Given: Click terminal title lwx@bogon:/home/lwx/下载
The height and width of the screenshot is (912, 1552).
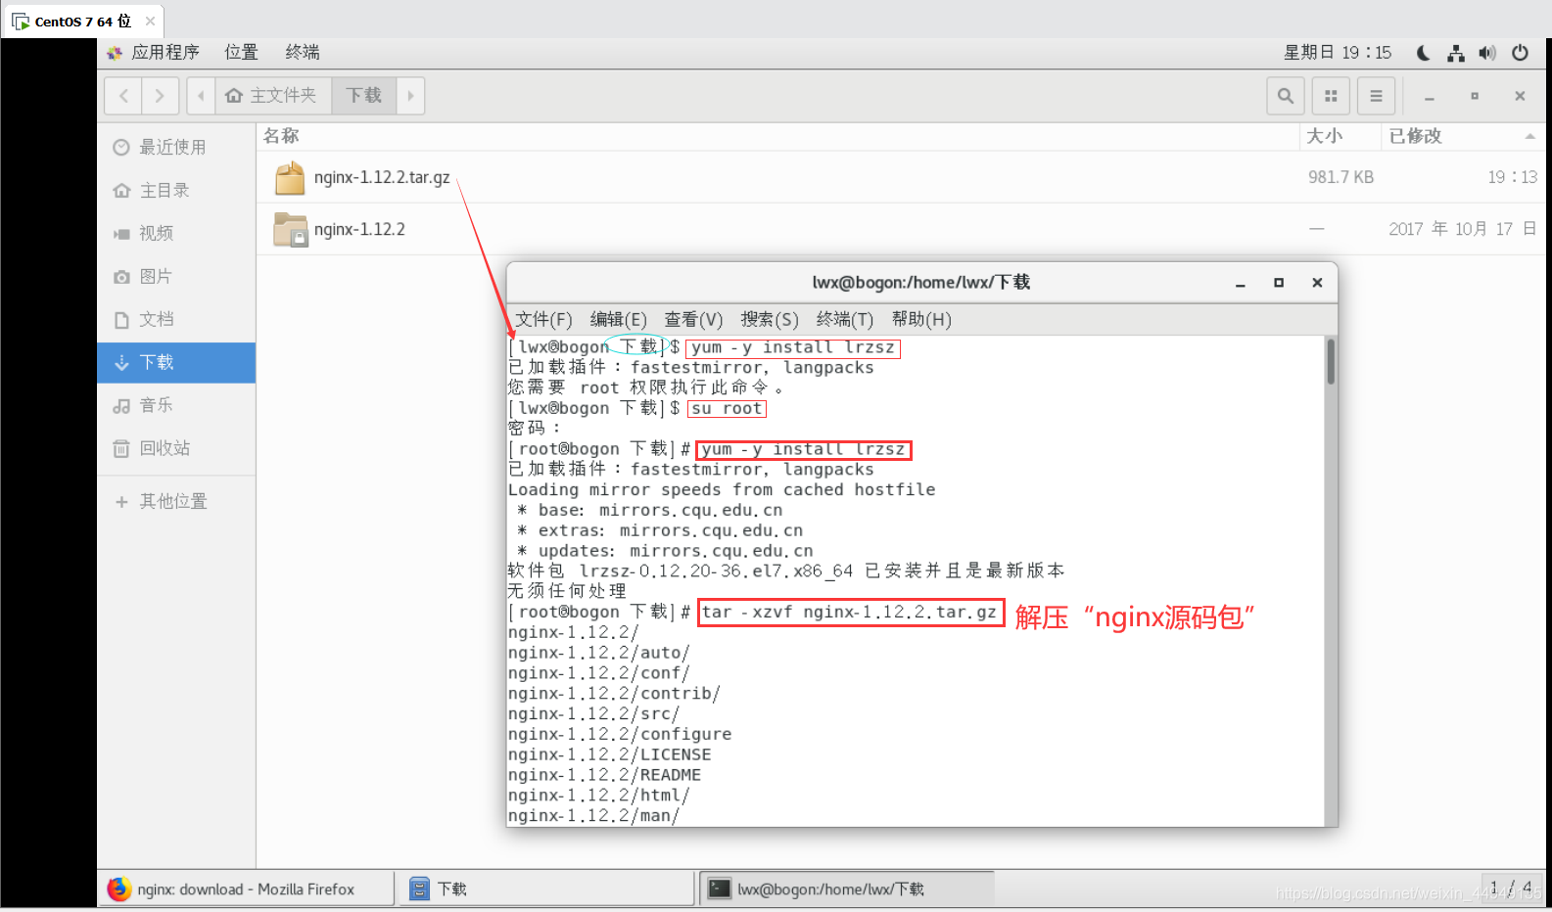Looking at the screenshot, I should [920, 282].
